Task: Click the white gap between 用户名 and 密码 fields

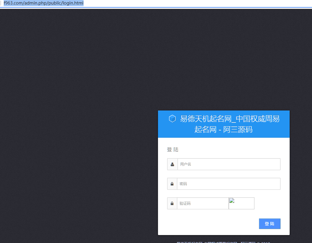Action: (224, 174)
